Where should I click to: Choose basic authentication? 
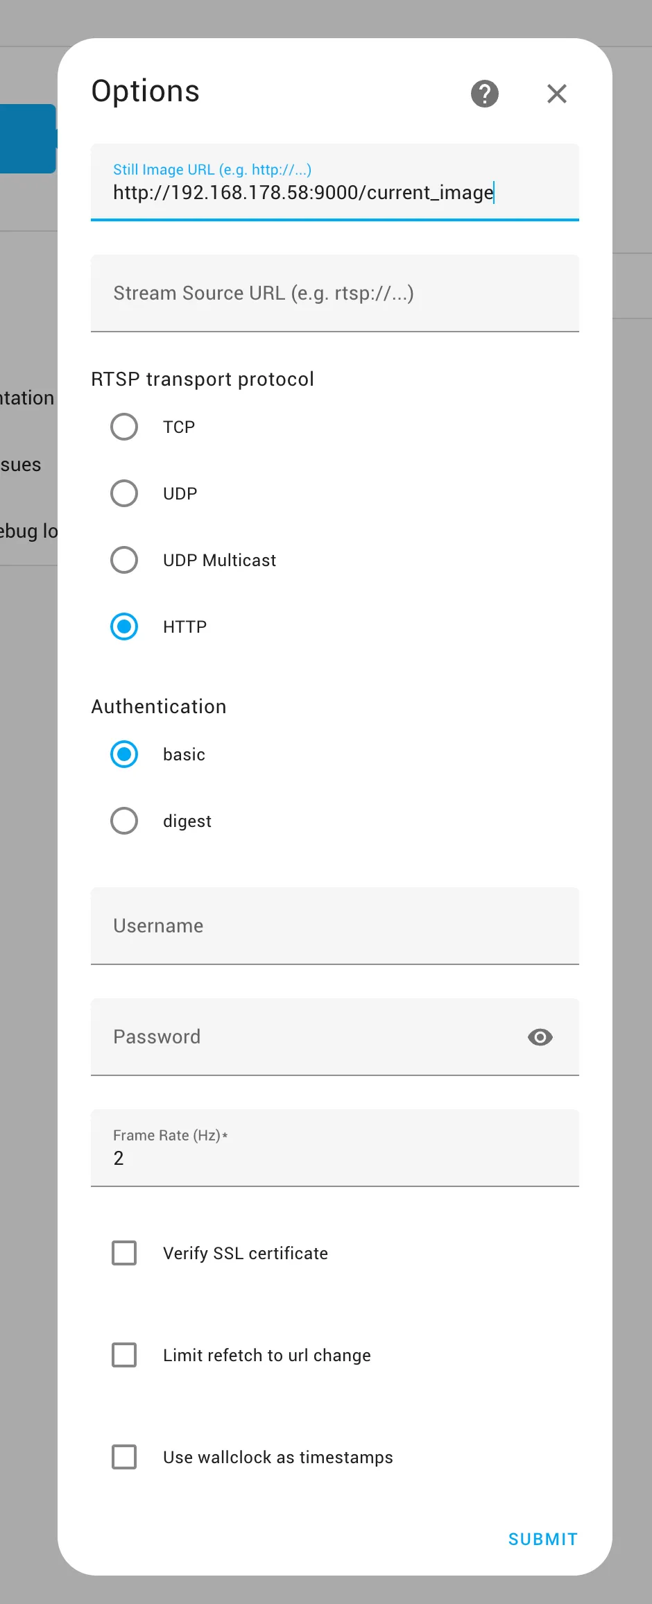(x=124, y=754)
